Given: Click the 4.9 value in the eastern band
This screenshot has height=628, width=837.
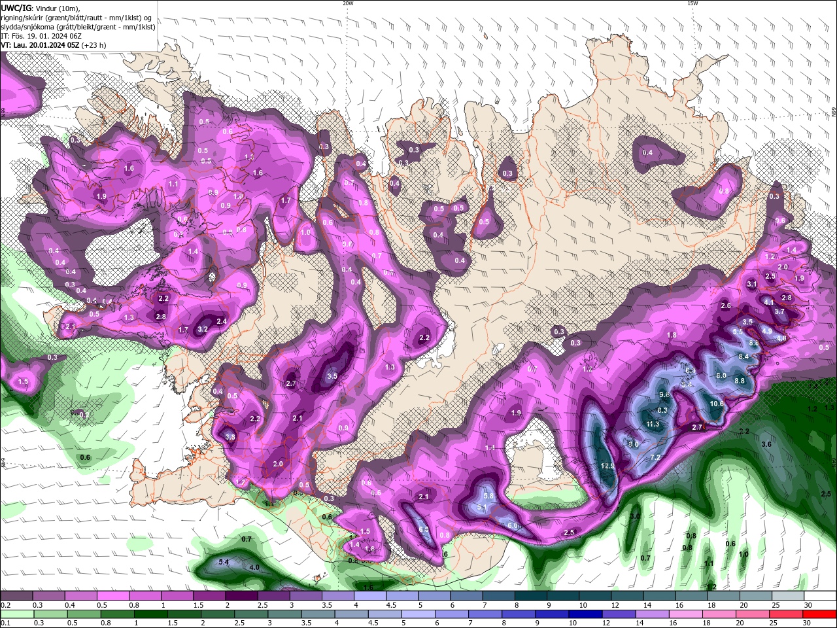Looking at the screenshot, I should pos(767,331).
